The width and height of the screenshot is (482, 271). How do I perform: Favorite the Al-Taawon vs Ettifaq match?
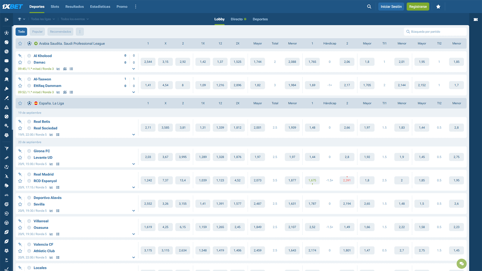pyautogui.click(x=20, y=86)
